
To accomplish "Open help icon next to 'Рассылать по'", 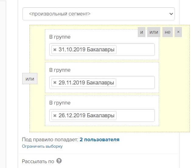I will pos(59,161).
